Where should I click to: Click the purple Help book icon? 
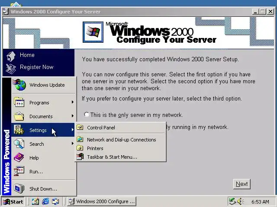(x=19, y=157)
